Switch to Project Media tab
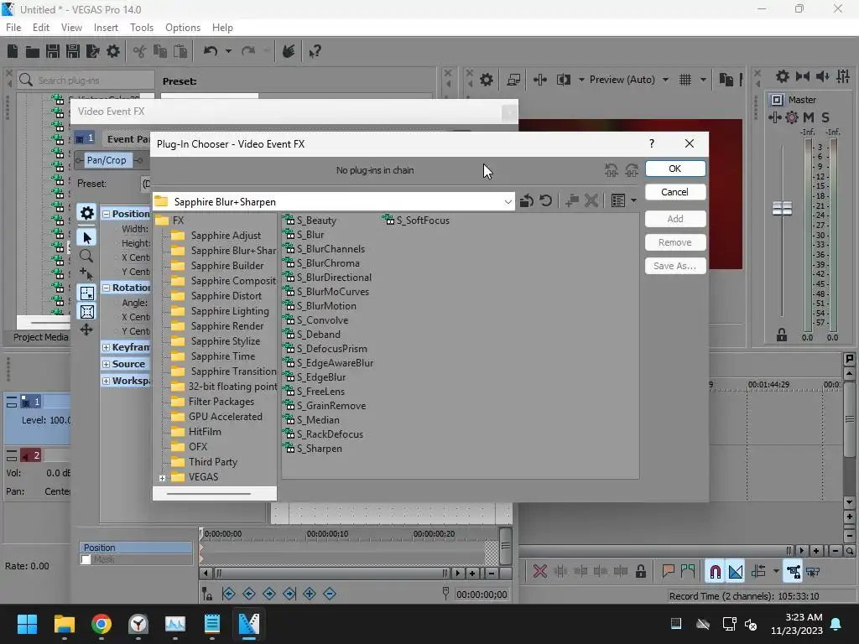 40,337
